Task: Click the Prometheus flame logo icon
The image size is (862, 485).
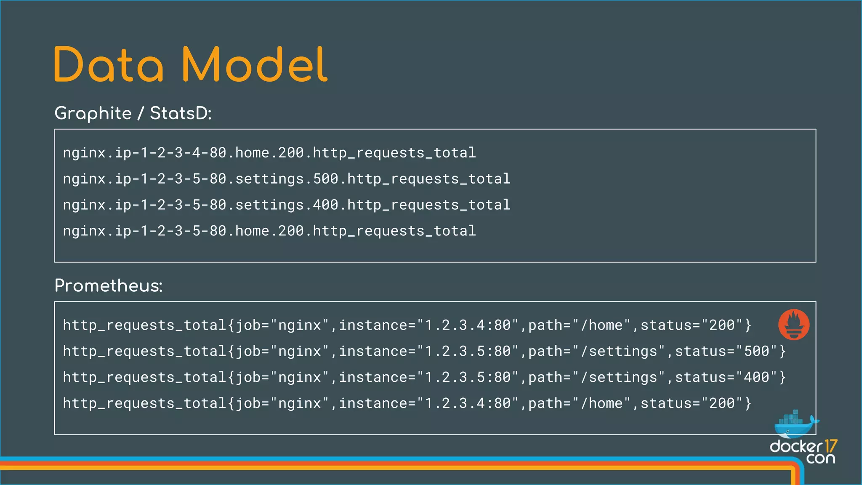Action: click(793, 325)
